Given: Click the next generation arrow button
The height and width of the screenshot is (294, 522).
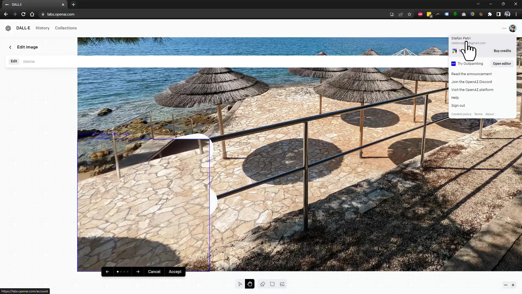Looking at the screenshot, I should coord(138,272).
